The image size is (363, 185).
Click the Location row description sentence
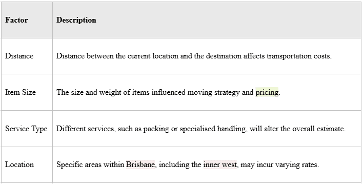pos(188,165)
